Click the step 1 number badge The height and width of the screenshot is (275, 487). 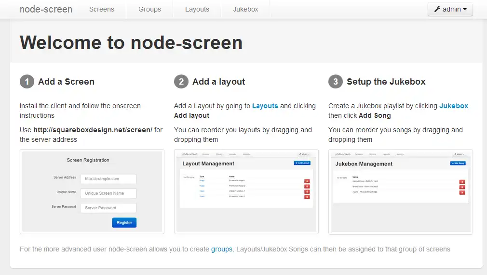[x=27, y=82]
